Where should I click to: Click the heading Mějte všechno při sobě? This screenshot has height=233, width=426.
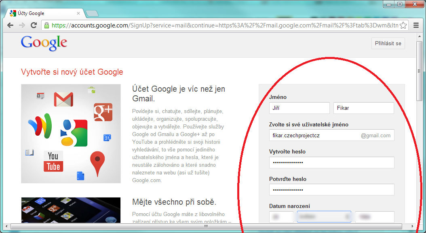(174, 202)
